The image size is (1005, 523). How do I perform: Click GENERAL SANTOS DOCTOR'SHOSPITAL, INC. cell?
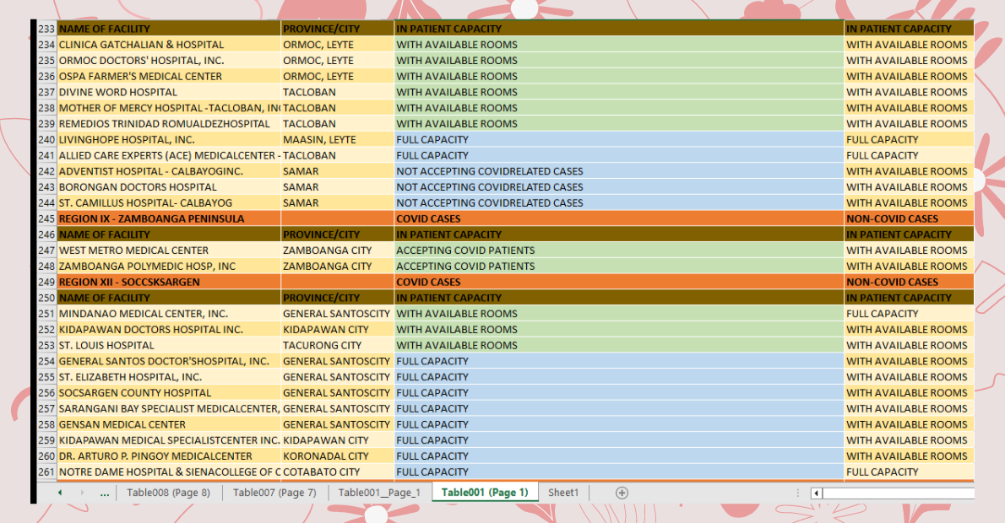coord(169,361)
